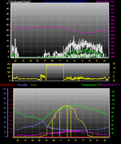The height and width of the screenshot is (144, 121).
Task: Click the "140" temperature axis value
Action: (x=113, y=92)
